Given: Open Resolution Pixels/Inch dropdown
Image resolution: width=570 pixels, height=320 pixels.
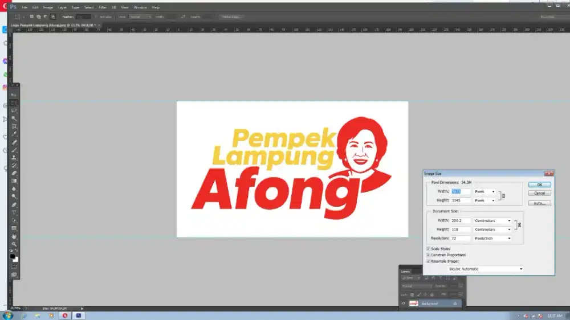Looking at the screenshot, I should coord(492,238).
